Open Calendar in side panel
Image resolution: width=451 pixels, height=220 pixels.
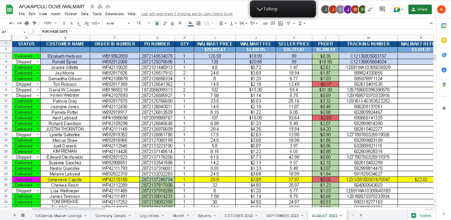(x=444, y=26)
